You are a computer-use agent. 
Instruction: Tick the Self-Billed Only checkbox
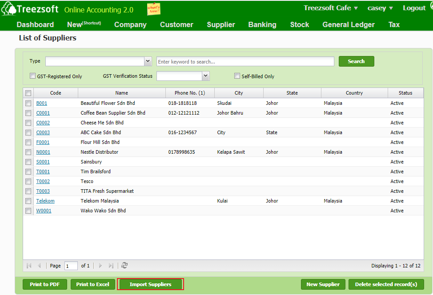pos(237,76)
